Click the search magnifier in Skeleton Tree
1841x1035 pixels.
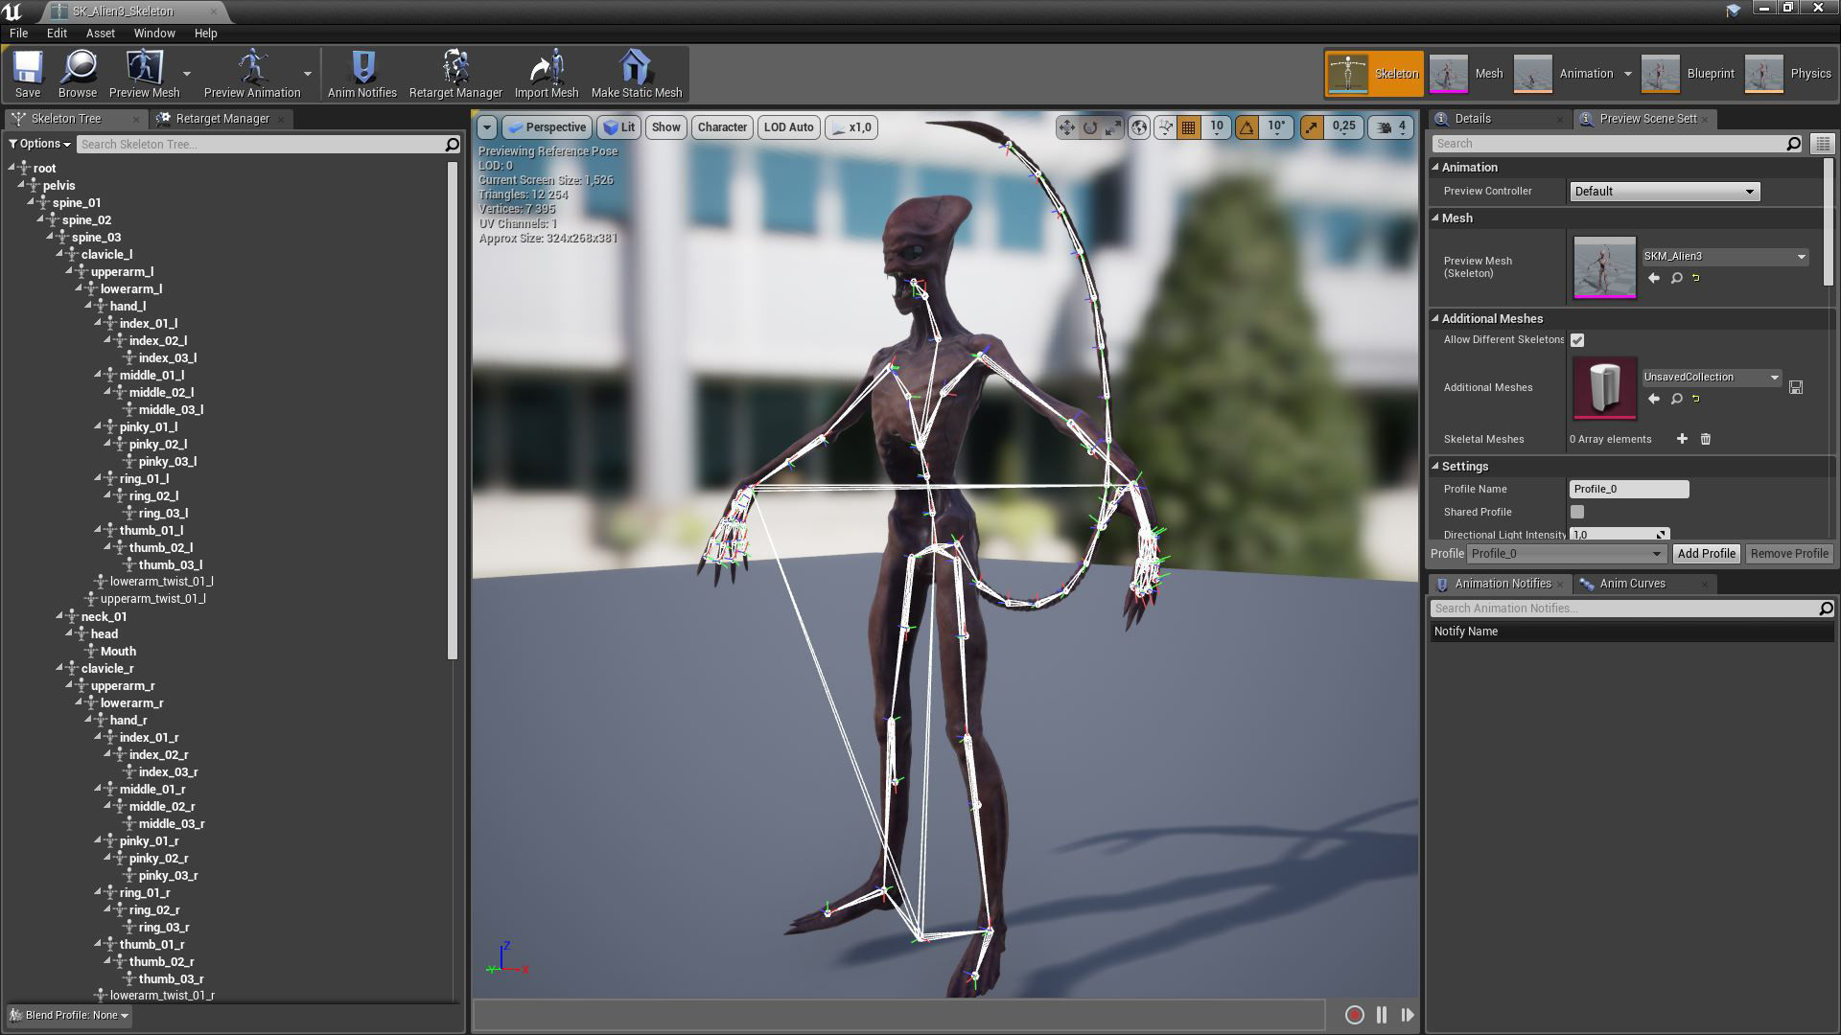452,144
